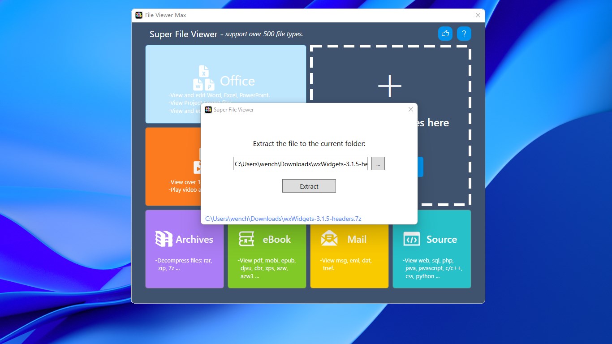Screen dimensions: 612x344
Task: Select the Archives tile label
Action: 194,239
